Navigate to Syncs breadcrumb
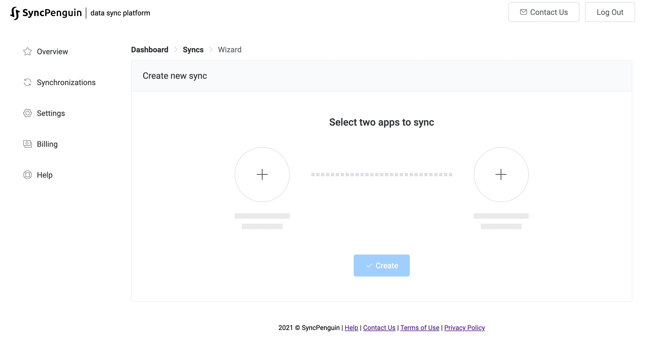The image size is (650, 341). pos(193,50)
